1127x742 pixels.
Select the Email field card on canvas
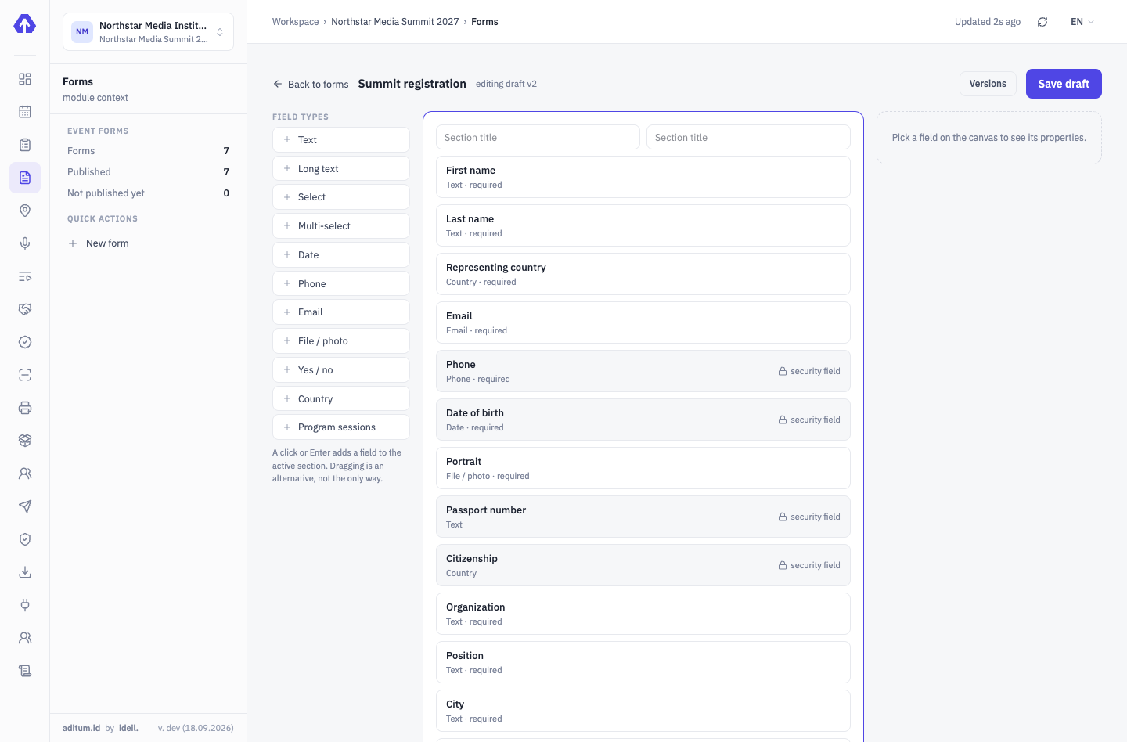pos(643,322)
